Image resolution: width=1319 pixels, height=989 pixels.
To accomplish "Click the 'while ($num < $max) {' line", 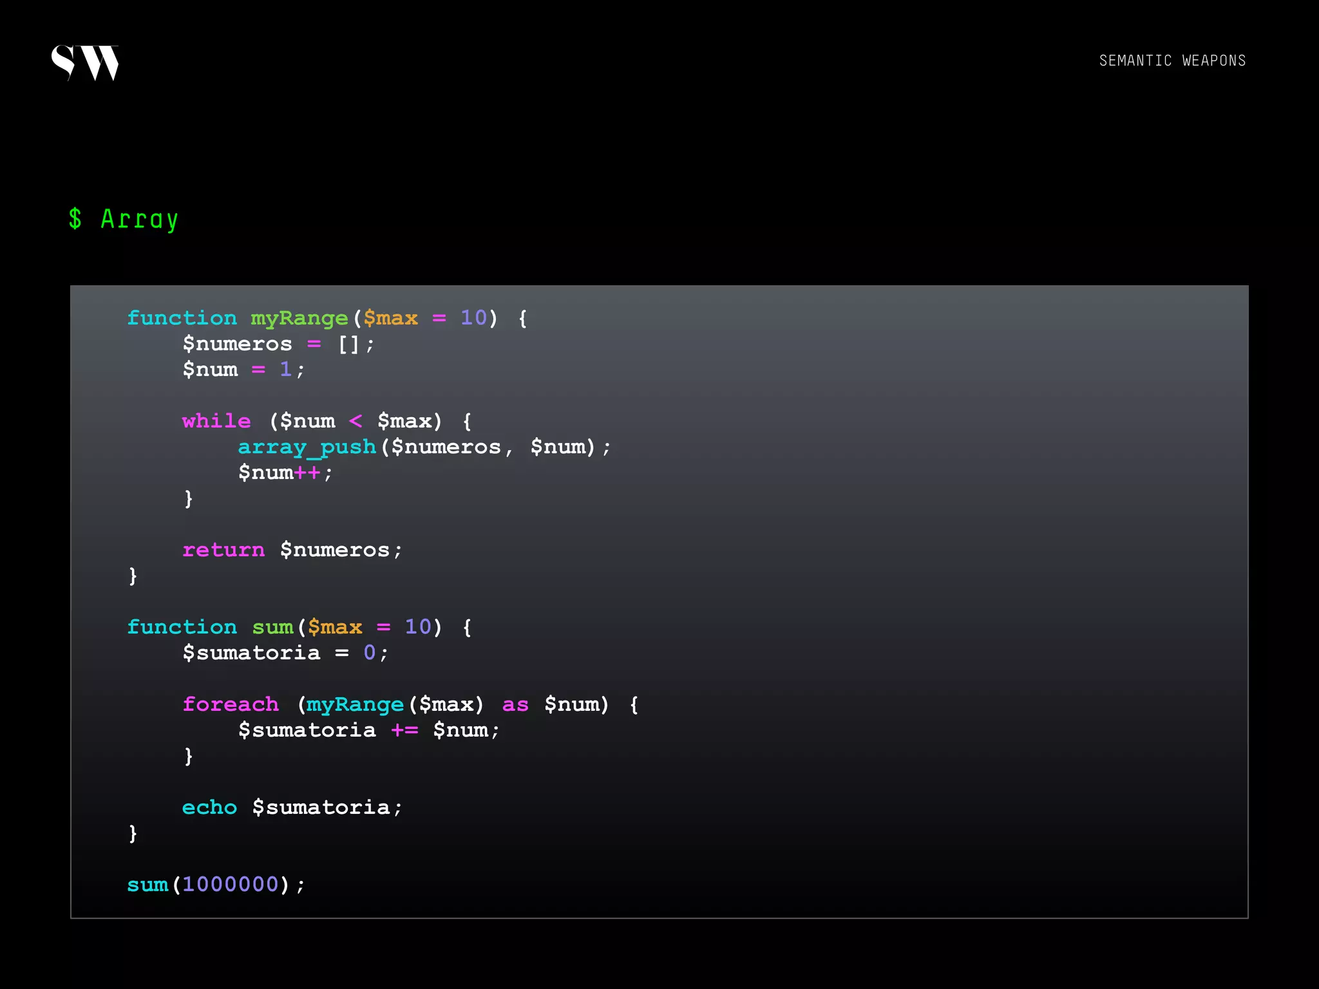I will (327, 421).
